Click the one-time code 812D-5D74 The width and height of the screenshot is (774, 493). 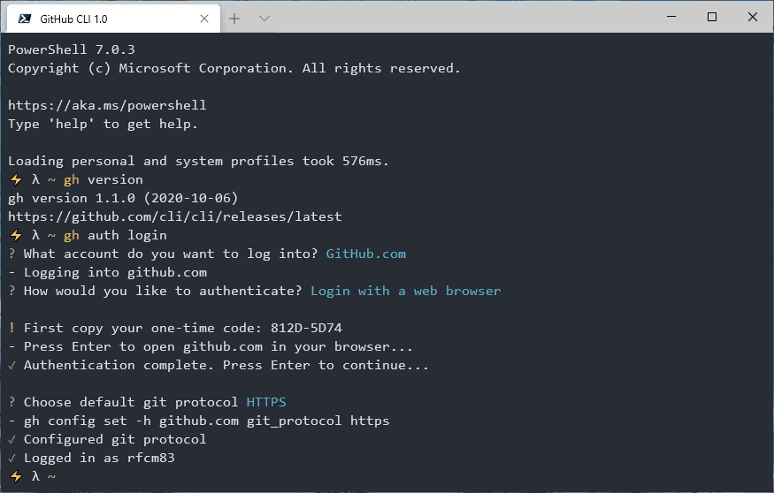(x=306, y=328)
